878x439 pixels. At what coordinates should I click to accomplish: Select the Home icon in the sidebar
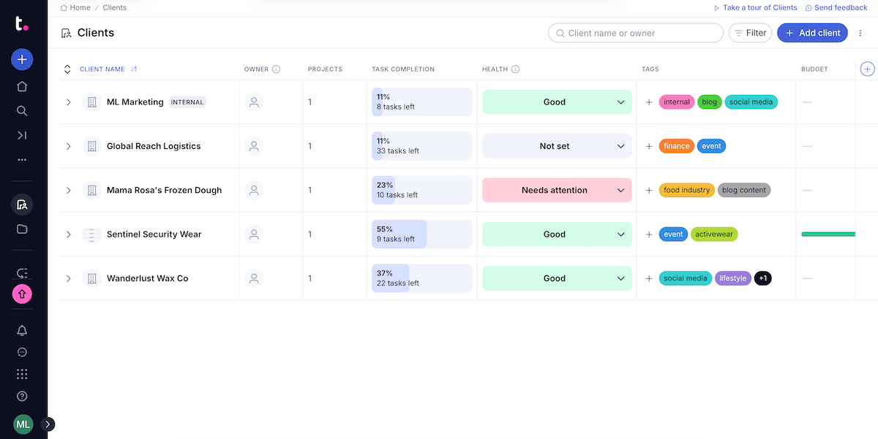(22, 85)
